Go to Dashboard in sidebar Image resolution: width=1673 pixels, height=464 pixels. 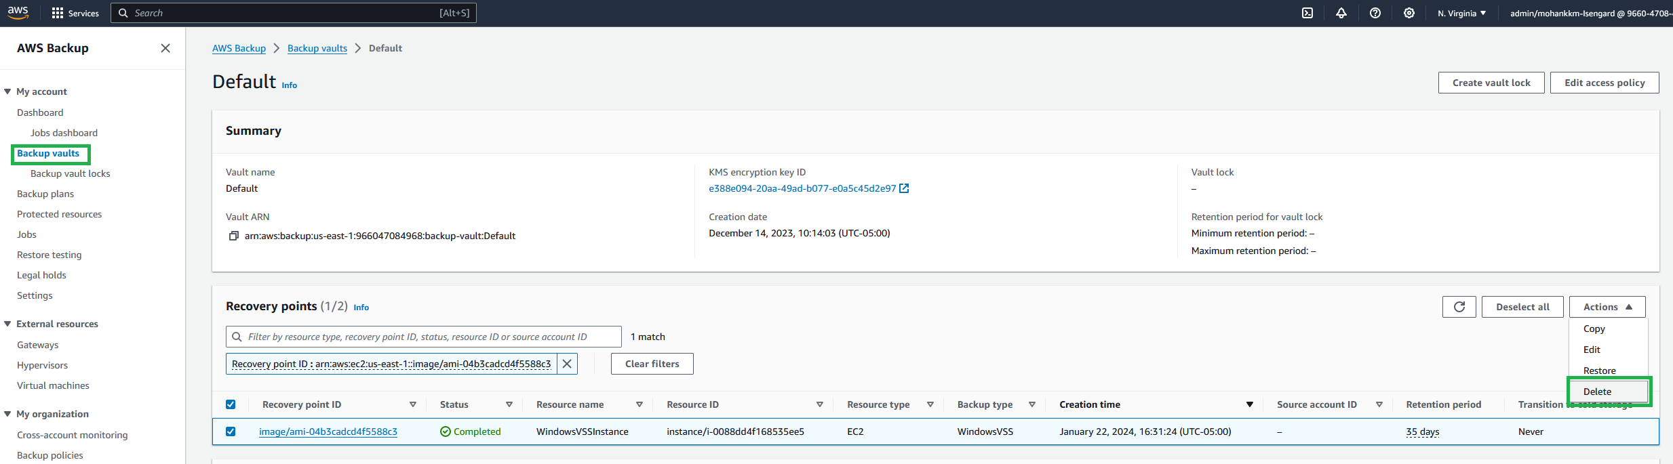pyautogui.click(x=40, y=112)
